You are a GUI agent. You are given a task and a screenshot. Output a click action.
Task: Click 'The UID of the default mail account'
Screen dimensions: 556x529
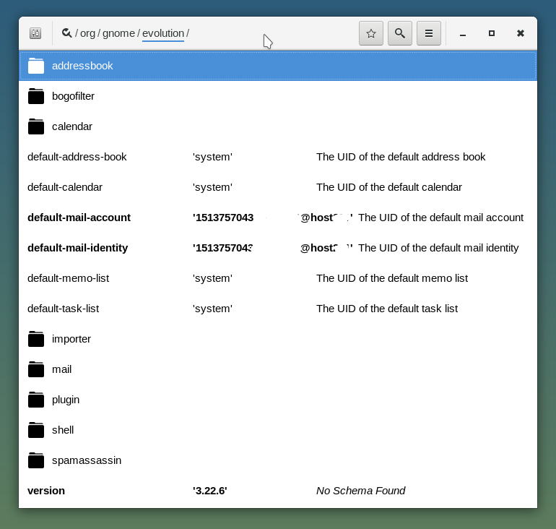pos(440,218)
